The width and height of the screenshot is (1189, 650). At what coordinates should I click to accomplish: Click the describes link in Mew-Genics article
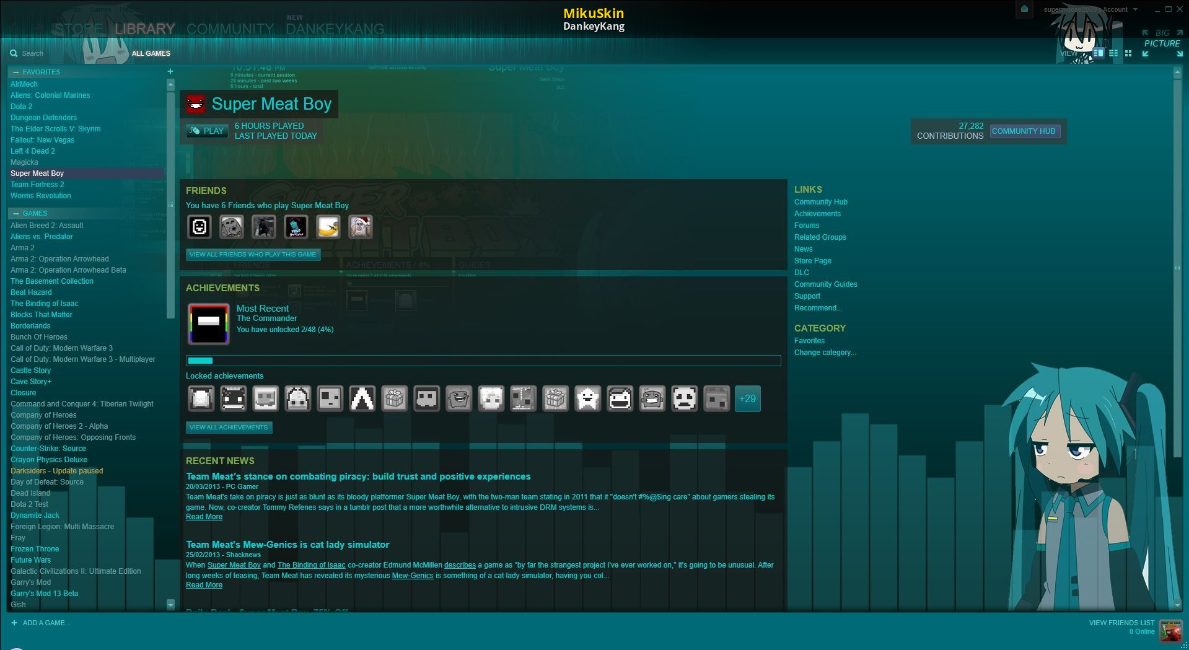[x=460, y=565]
